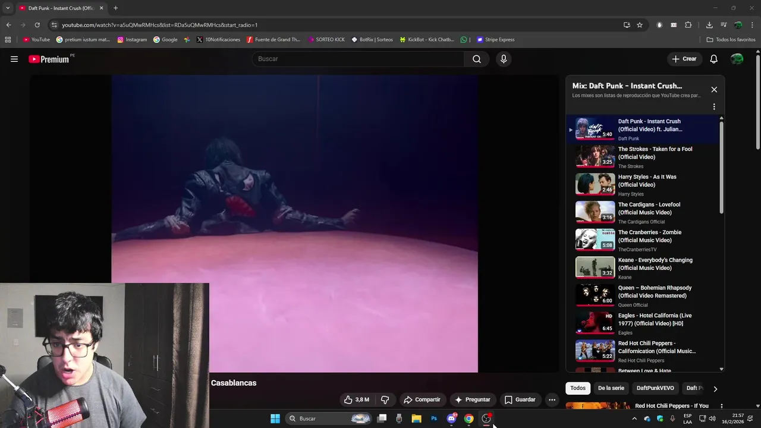This screenshot has height=428, width=761.
Task: Open the Chrome extensions puzzle icon
Action: point(688,25)
